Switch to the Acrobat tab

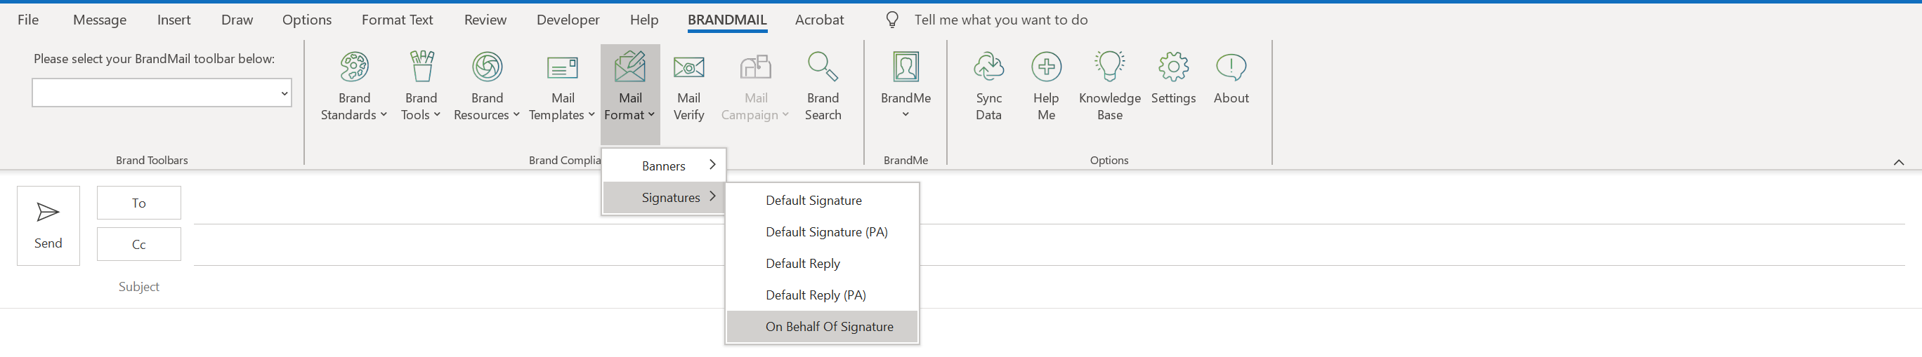tap(819, 20)
